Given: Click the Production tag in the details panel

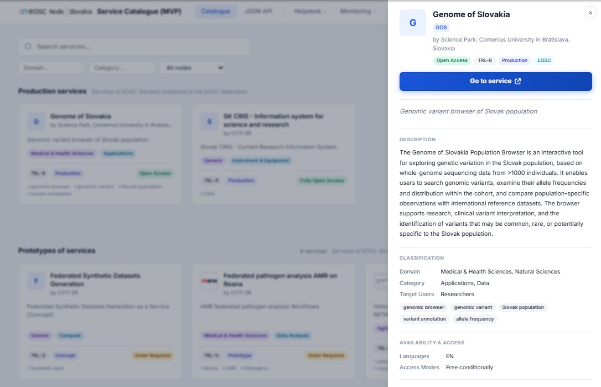Looking at the screenshot, I should pos(515,60).
